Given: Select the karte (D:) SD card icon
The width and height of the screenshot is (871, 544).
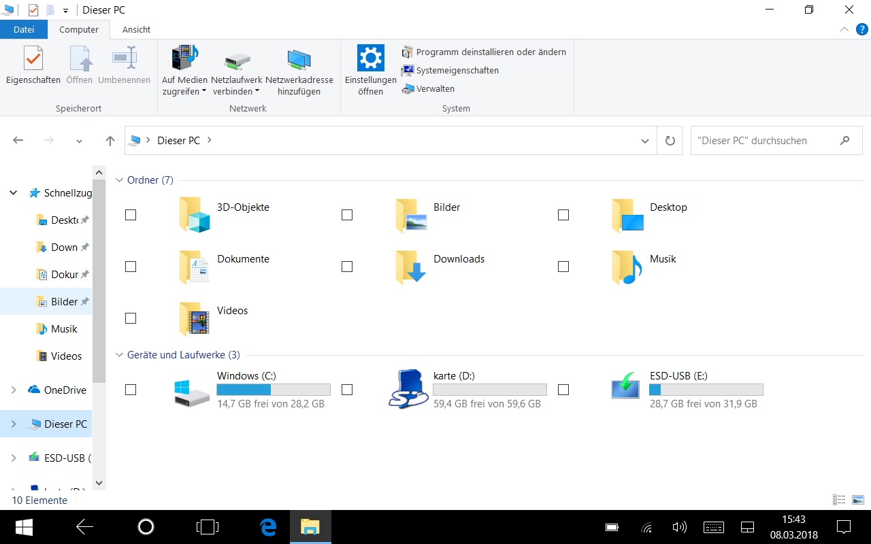Looking at the screenshot, I should pyautogui.click(x=408, y=389).
